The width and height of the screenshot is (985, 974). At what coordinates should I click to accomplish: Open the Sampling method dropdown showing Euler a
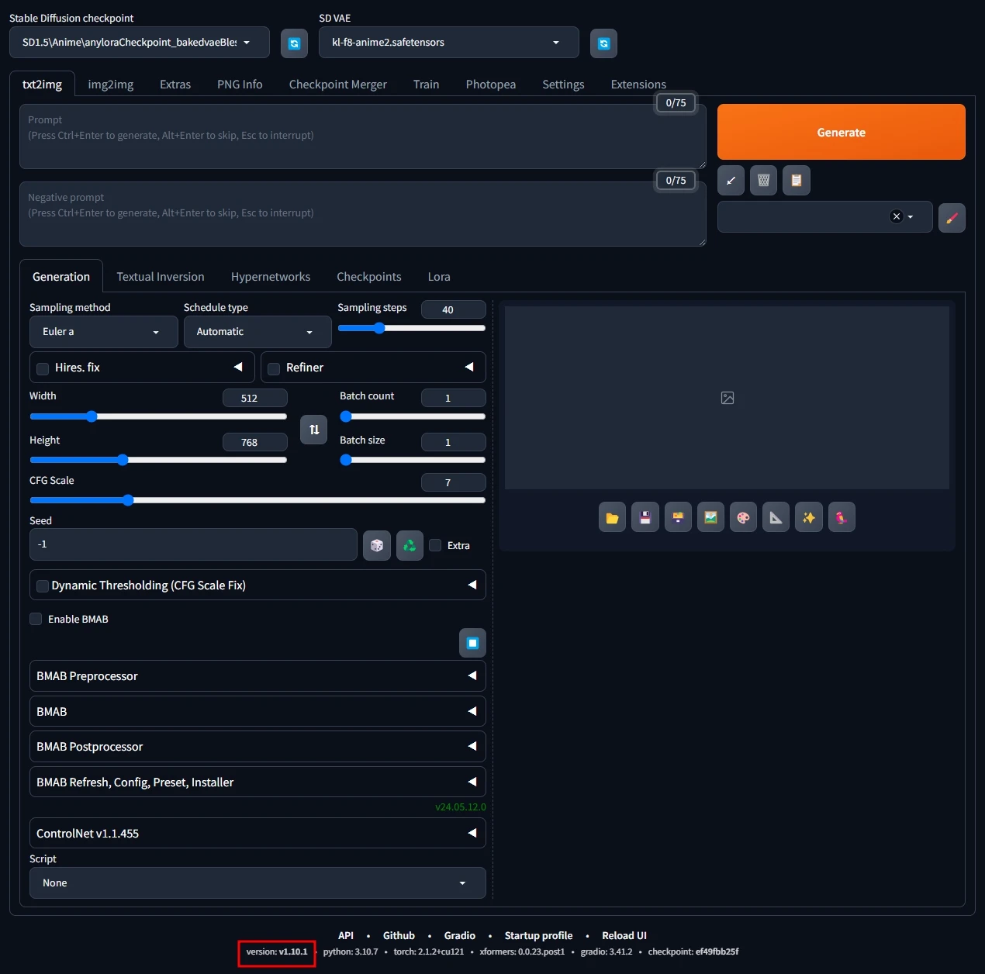[x=104, y=332]
